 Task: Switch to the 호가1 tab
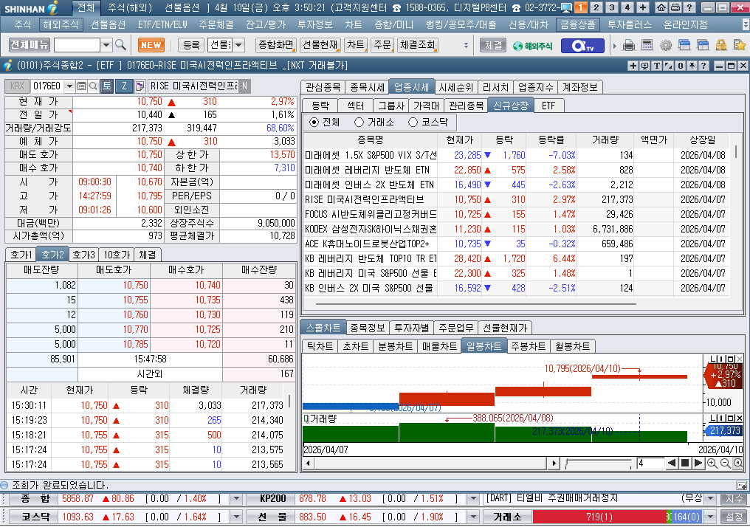click(21, 255)
